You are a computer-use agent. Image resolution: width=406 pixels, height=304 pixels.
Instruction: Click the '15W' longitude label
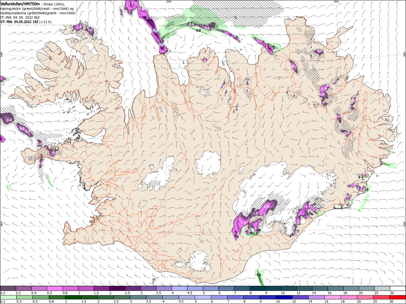tap(336, 2)
